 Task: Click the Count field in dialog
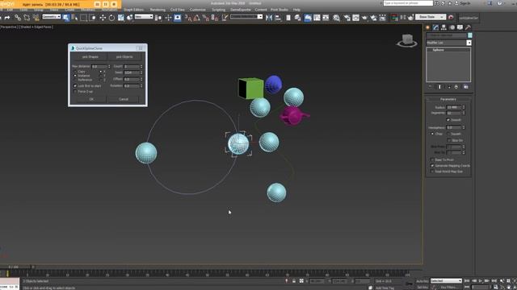[x=132, y=66]
